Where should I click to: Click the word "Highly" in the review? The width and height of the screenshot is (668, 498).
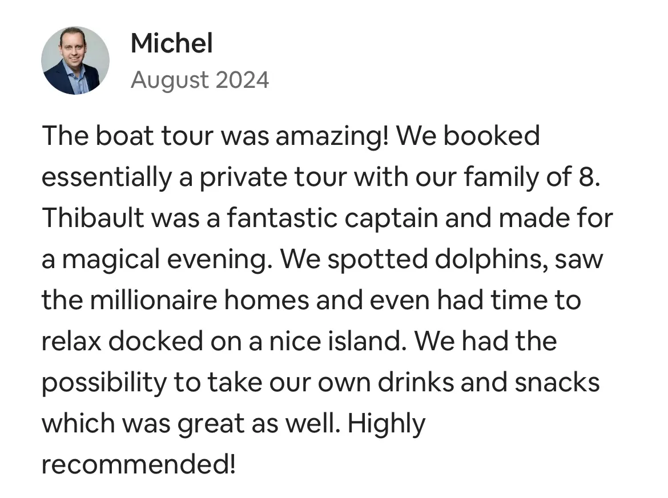tap(387, 423)
